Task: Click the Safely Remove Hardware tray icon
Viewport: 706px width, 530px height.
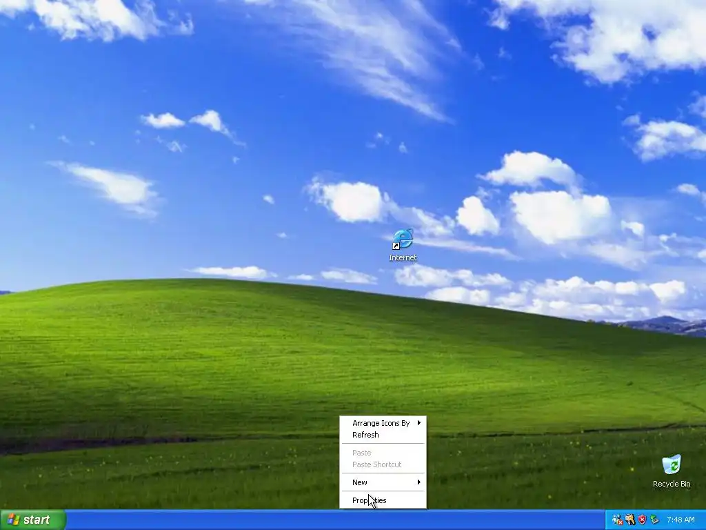Action: click(x=654, y=520)
